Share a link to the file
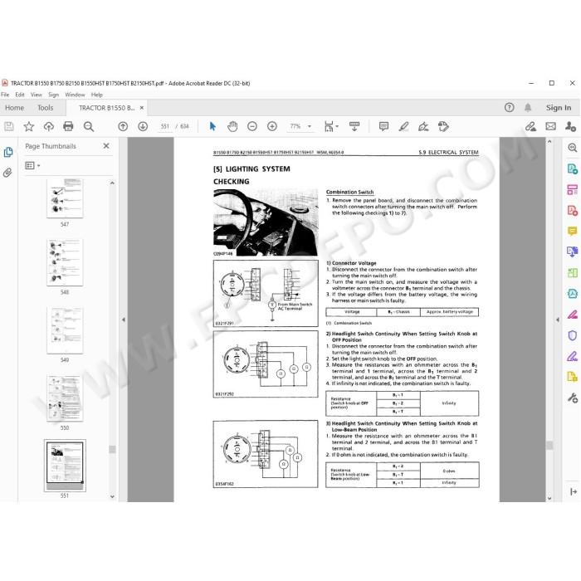The image size is (581, 581). pyautogui.click(x=530, y=127)
